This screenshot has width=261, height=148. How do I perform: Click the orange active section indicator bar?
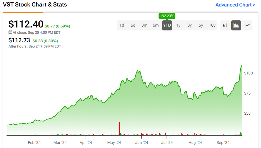pyautogui.click(x=23, y=12)
